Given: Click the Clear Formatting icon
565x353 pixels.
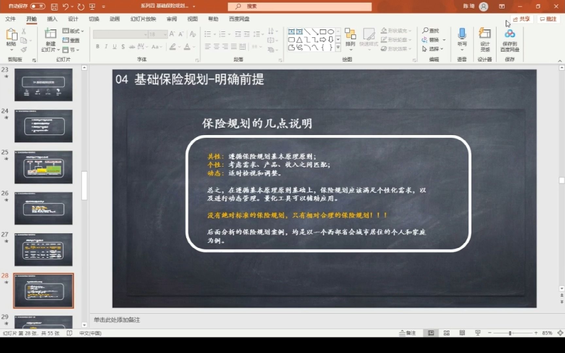Looking at the screenshot, I should [x=193, y=34].
